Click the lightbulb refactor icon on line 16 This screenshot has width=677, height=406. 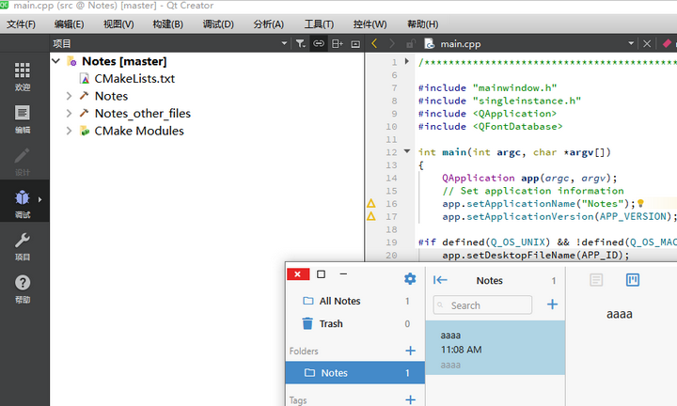(640, 203)
